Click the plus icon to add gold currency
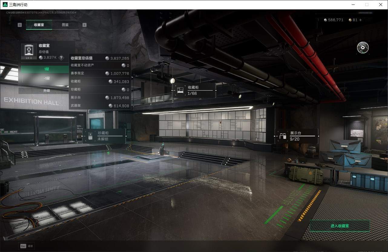388x252 pixels. click(360, 20)
